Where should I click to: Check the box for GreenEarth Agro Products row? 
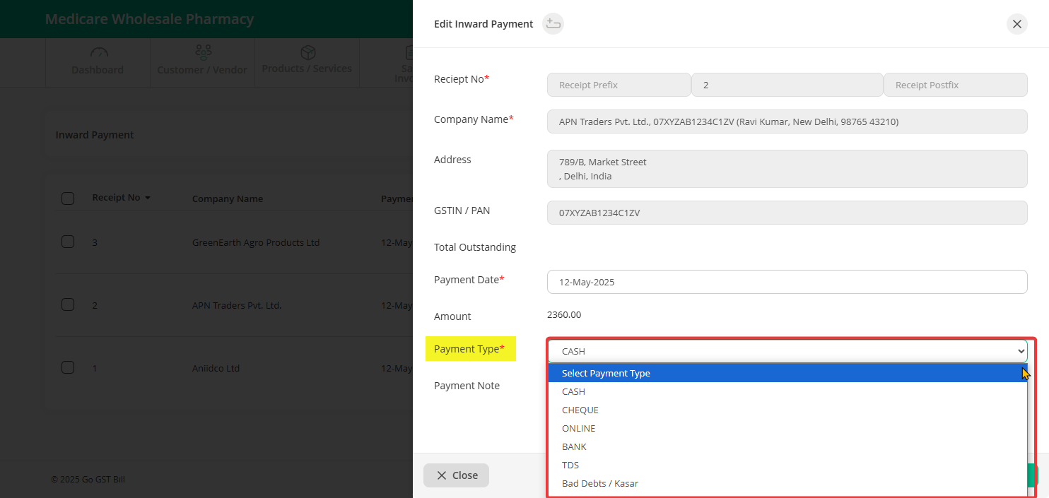coord(68,242)
